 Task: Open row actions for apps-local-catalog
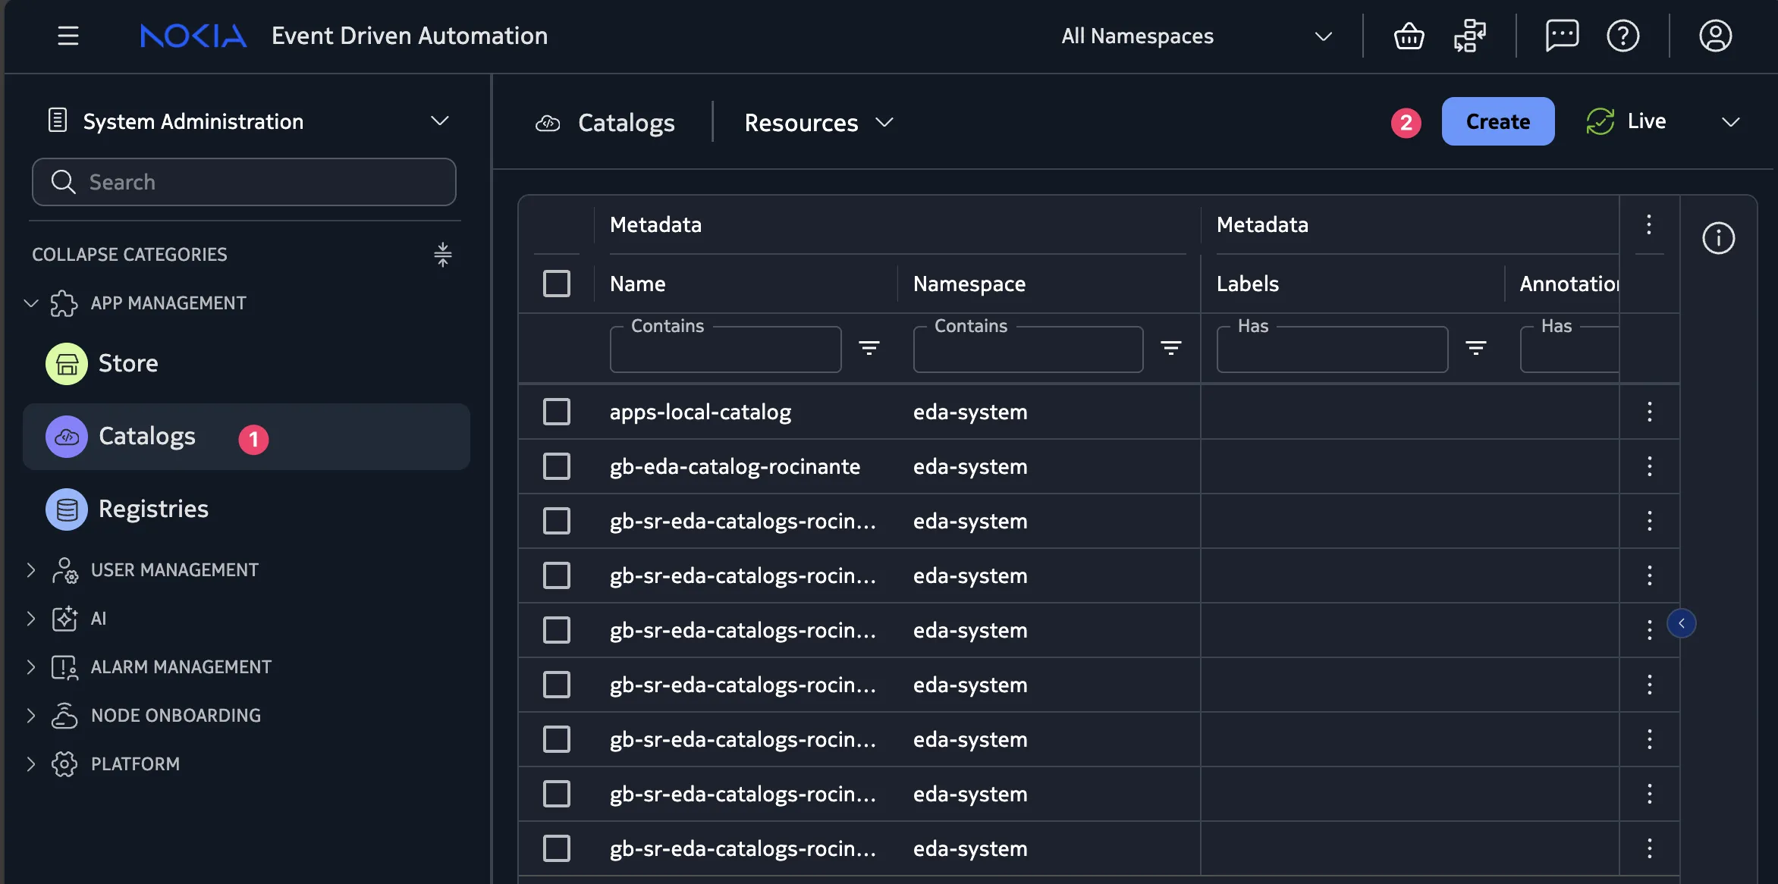click(x=1650, y=412)
